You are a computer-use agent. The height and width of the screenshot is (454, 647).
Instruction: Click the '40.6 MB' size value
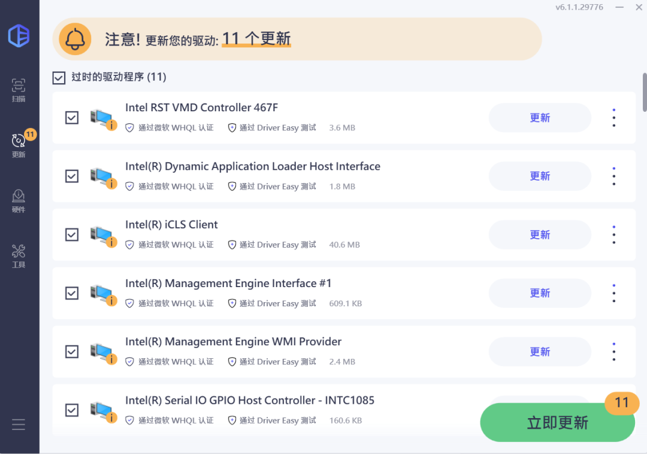click(344, 245)
